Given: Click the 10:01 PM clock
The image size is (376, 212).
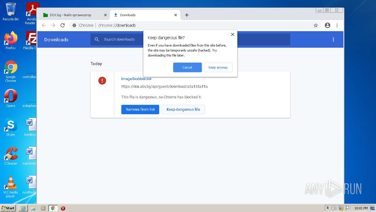Looking at the screenshot, I should click(361, 208).
